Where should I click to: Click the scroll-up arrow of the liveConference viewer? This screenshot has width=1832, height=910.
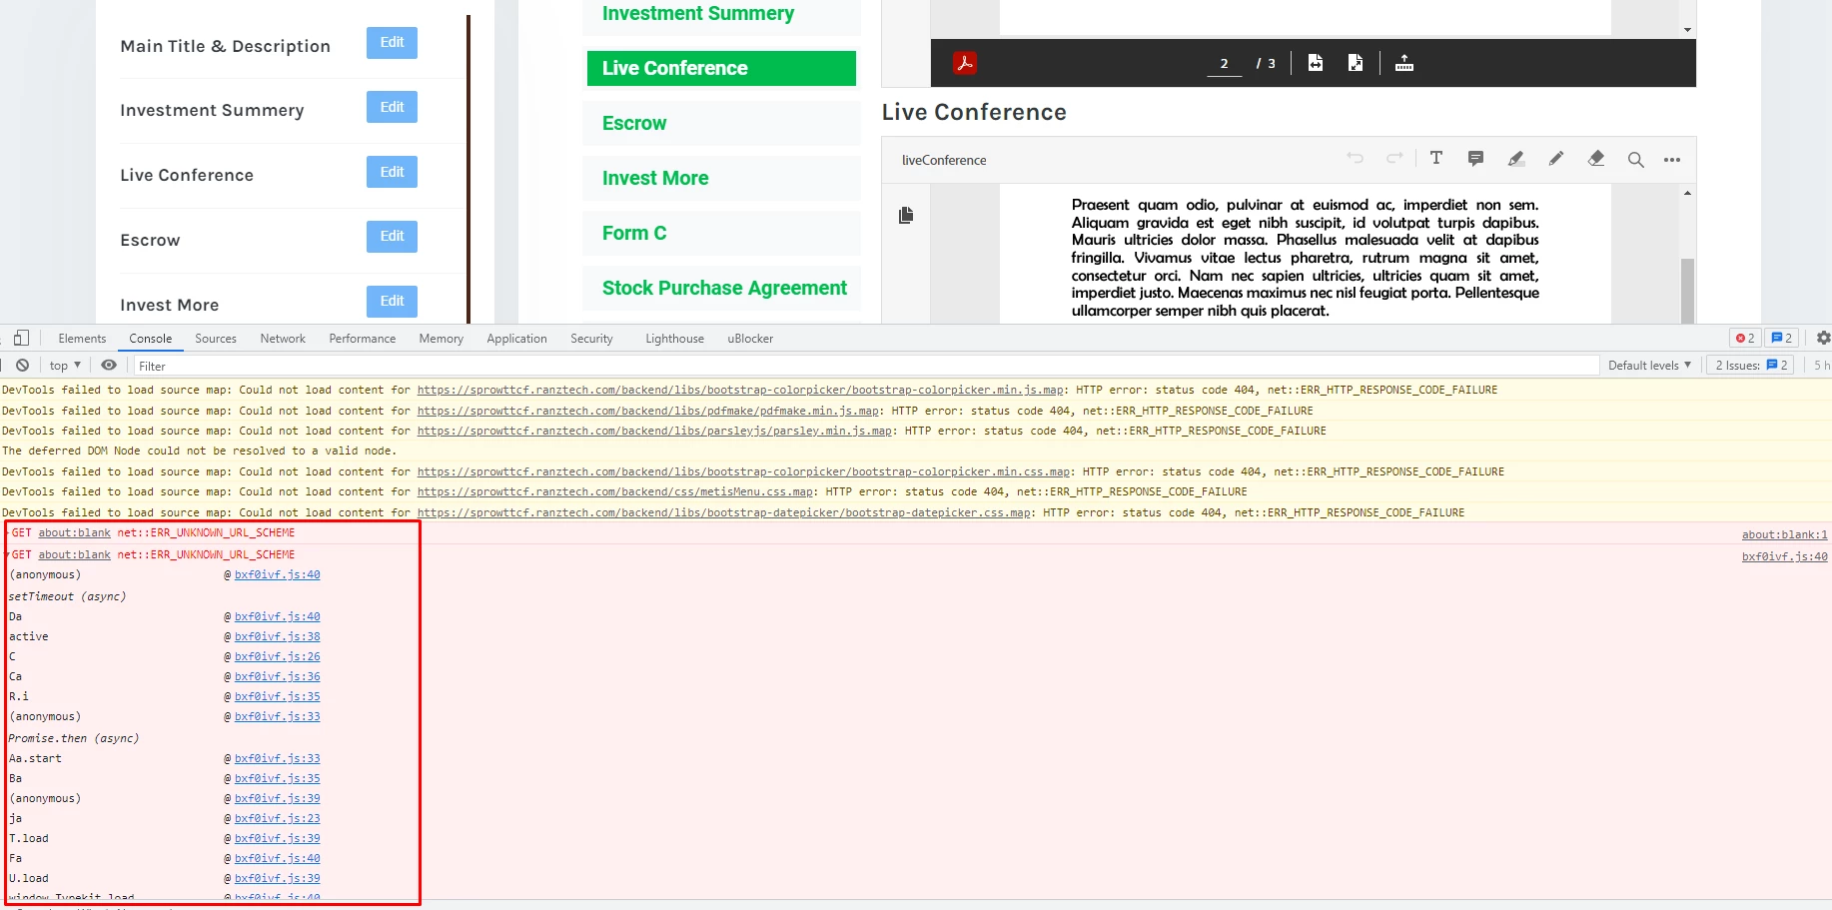tap(1687, 193)
